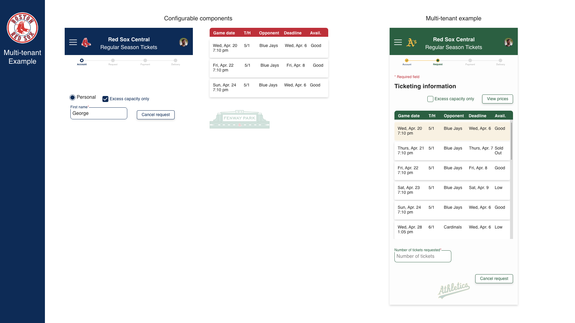This screenshot has height=323, width=575.
Task: Open user avatar in green header
Action: 509,42
